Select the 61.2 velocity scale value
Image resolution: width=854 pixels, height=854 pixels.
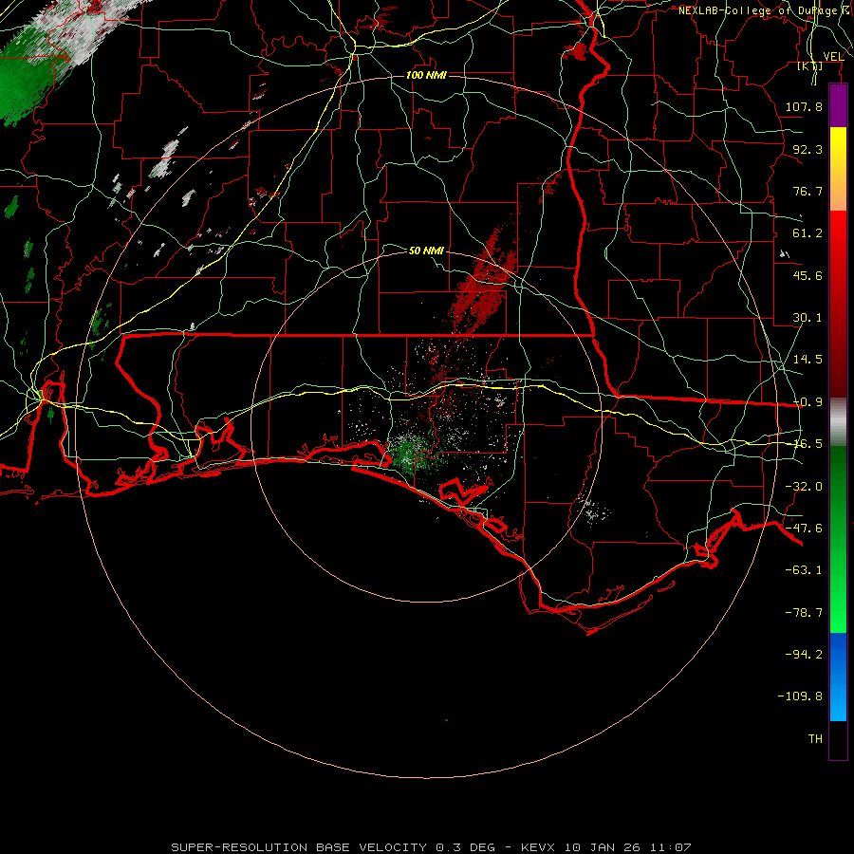tap(808, 232)
